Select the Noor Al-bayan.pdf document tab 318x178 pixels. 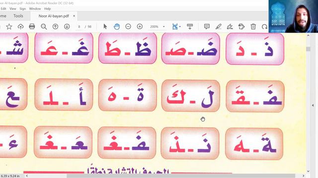(54, 16)
